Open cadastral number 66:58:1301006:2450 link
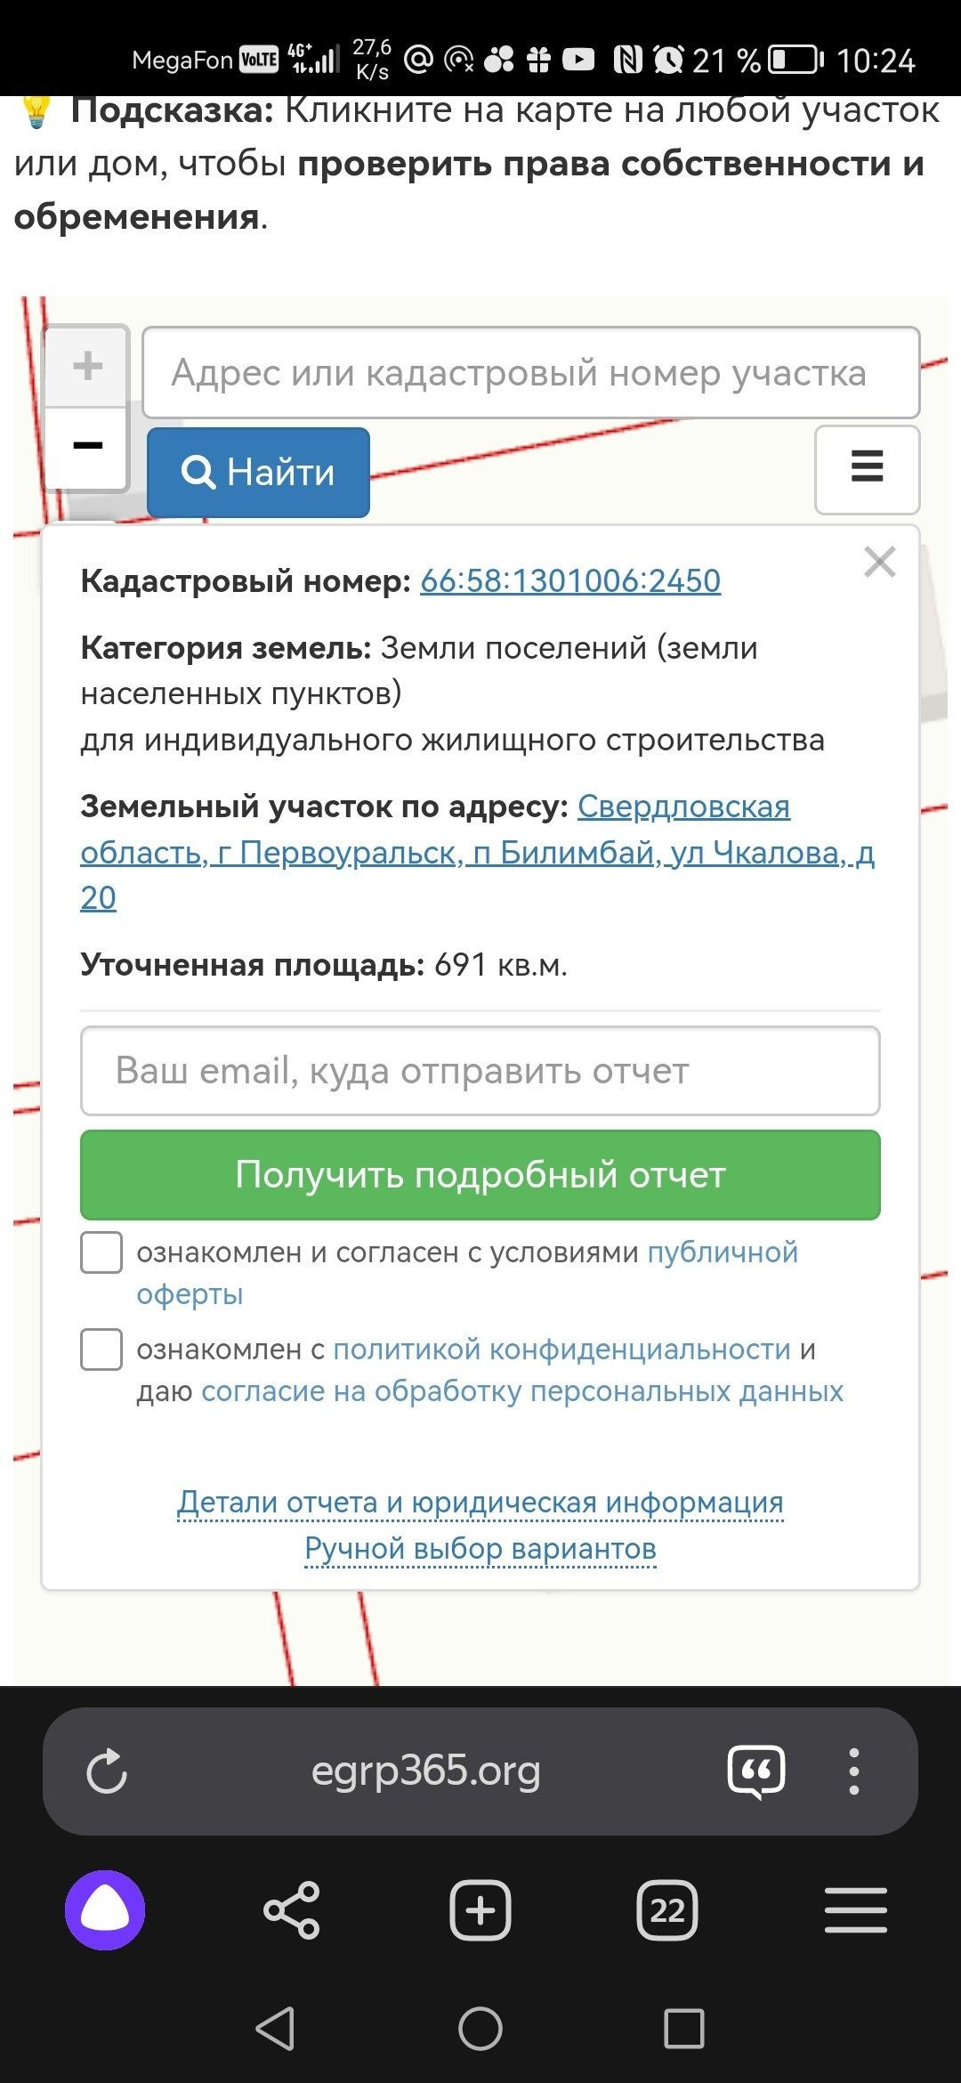The width and height of the screenshot is (961, 2083). (570, 581)
